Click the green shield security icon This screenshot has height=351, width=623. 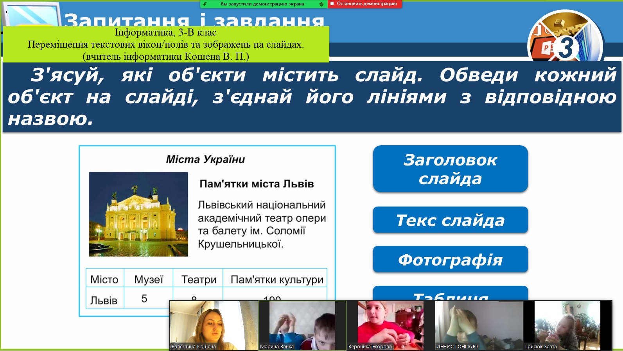pyautogui.click(x=321, y=4)
